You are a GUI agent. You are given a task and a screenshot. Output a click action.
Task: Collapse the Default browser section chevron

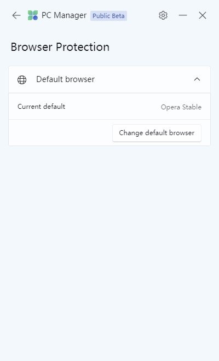(197, 79)
